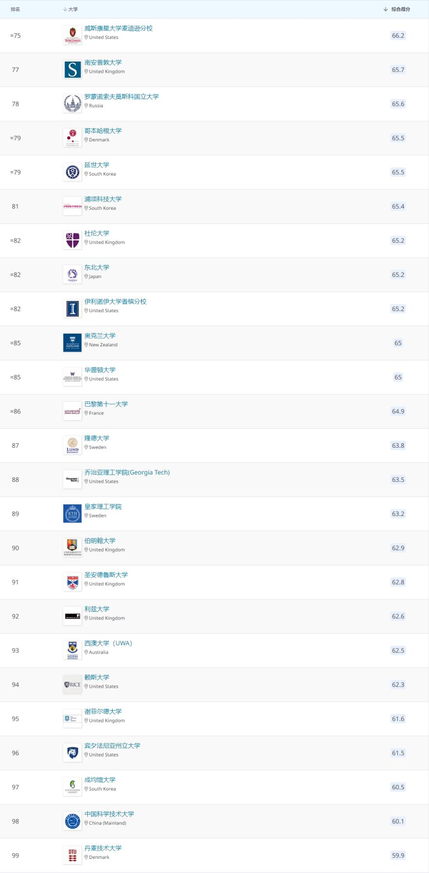Open the DTU red logo icon
The image size is (429, 873).
pos(73,855)
